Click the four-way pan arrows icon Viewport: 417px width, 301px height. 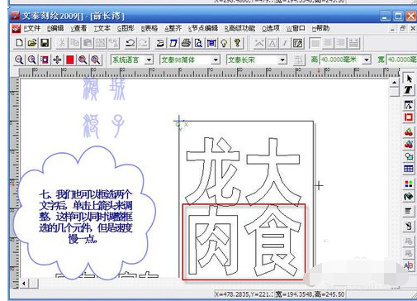57,60
